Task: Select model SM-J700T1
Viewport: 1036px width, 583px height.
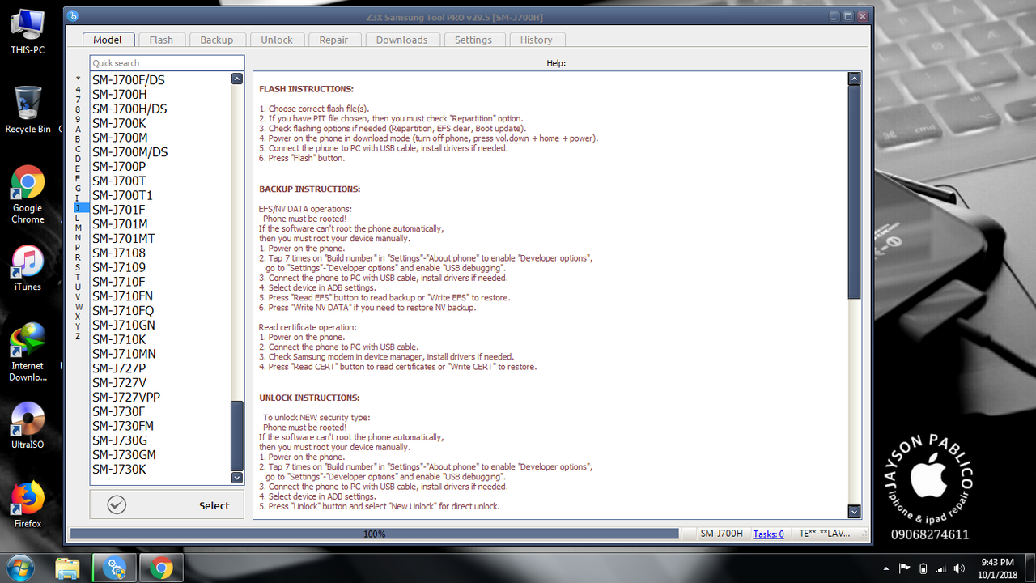Action: (122, 195)
